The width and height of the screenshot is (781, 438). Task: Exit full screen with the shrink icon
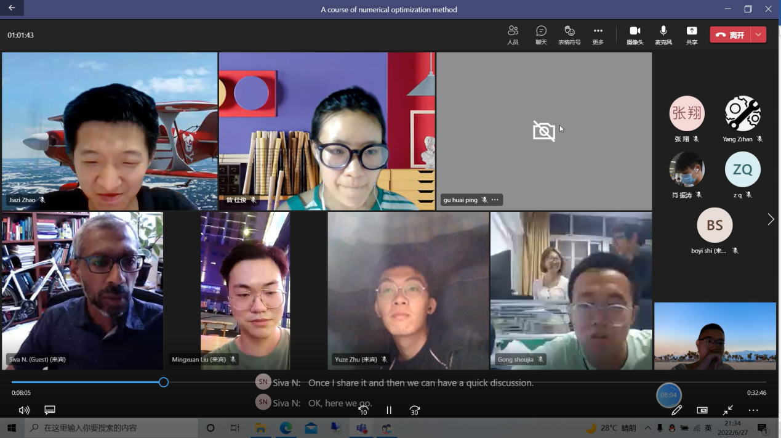coord(728,410)
